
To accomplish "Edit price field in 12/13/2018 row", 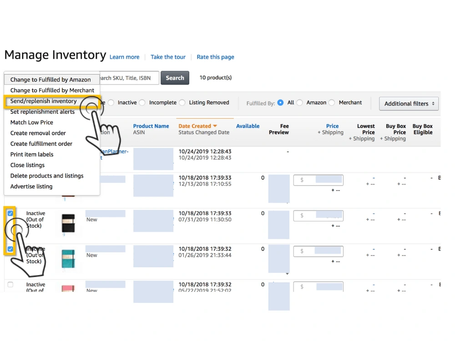I will (x=318, y=180).
